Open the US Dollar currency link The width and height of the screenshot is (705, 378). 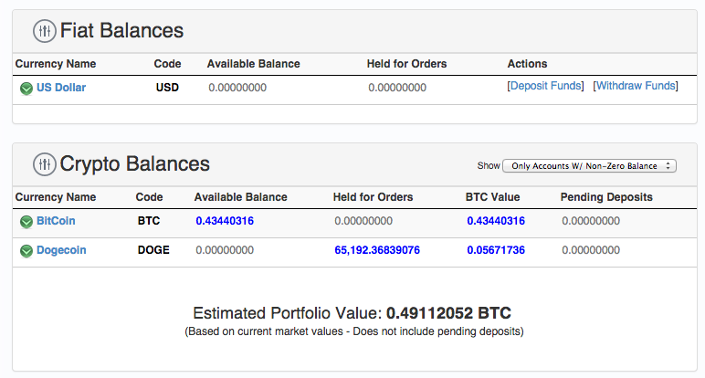(x=61, y=88)
